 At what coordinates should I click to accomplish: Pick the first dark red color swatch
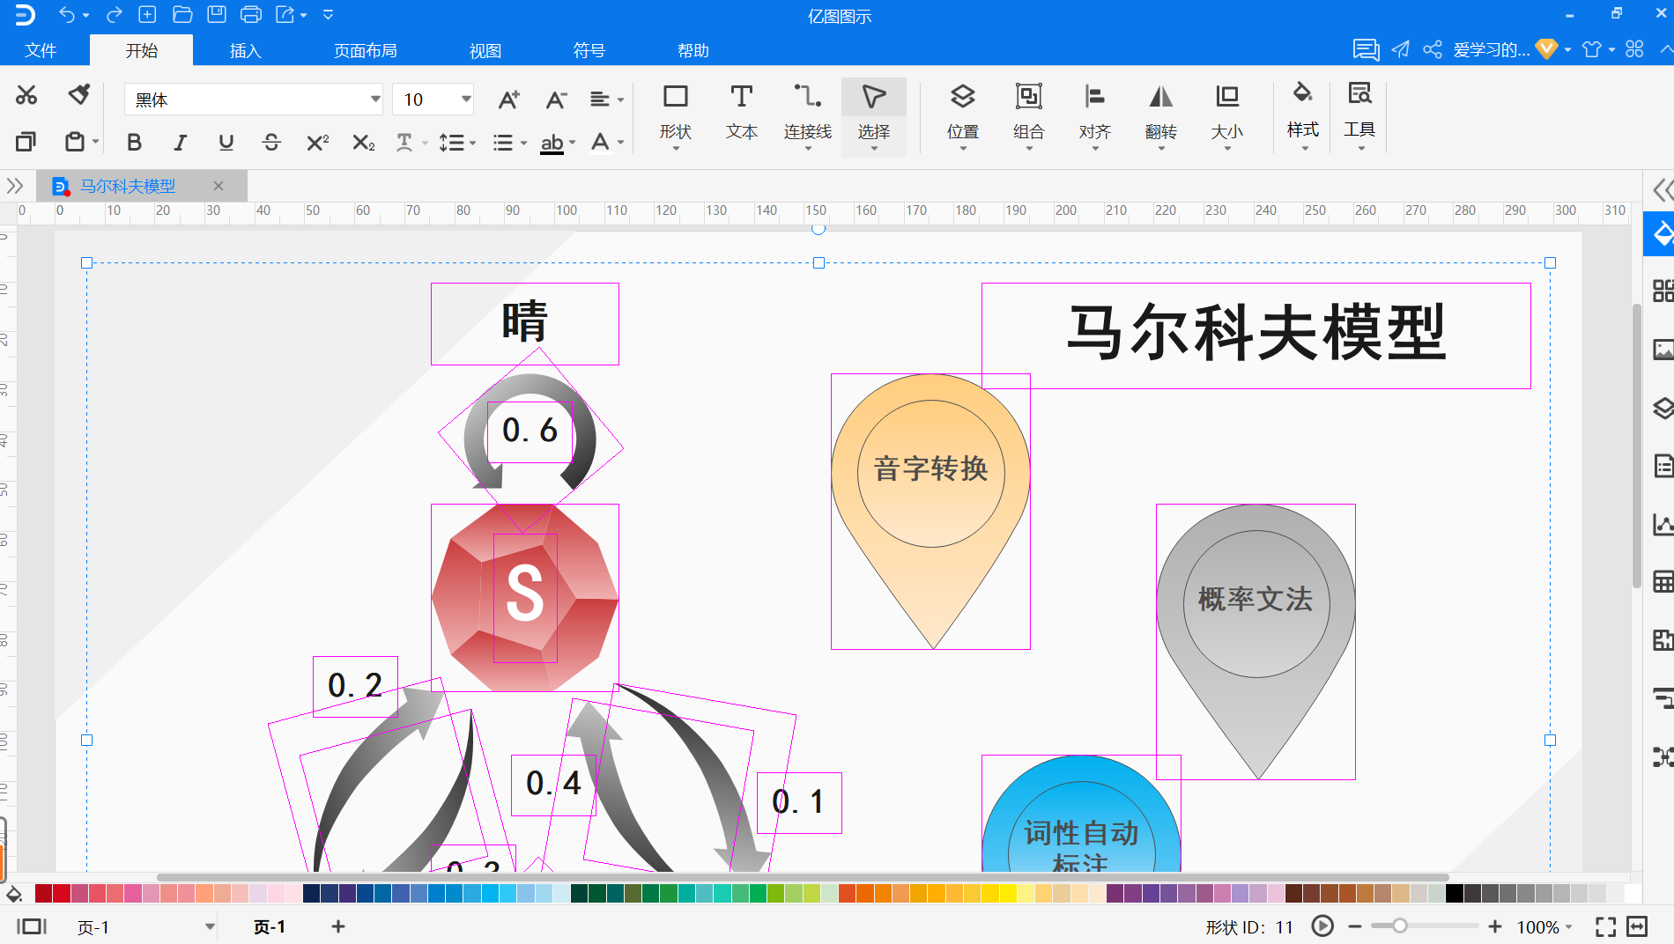(44, 894)
